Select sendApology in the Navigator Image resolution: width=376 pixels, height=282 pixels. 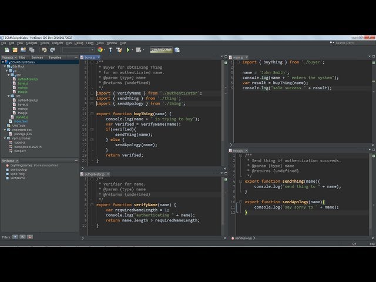(x=19, y=170)
